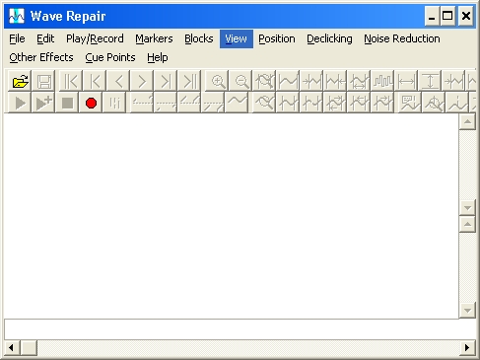Open the Declicking menu

coord(329,38)
